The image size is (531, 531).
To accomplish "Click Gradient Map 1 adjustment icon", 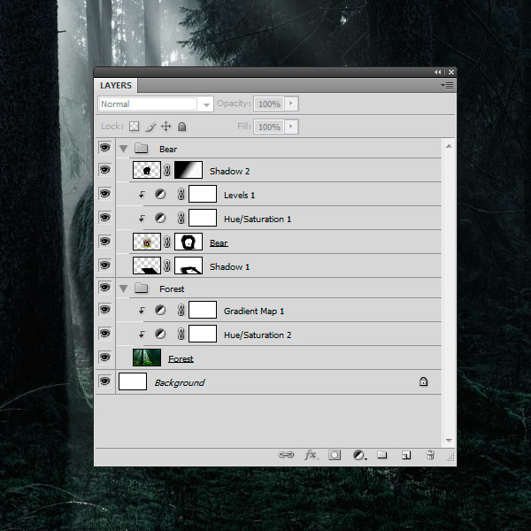I will (x=160, y=310).
